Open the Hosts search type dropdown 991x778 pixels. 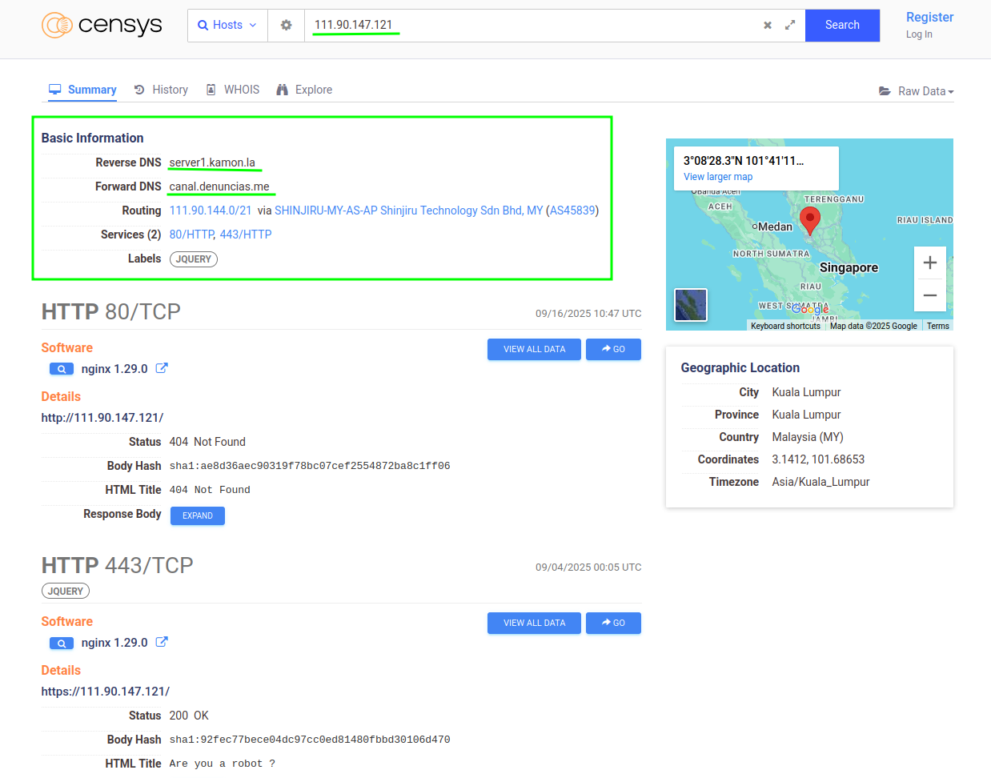227,26
